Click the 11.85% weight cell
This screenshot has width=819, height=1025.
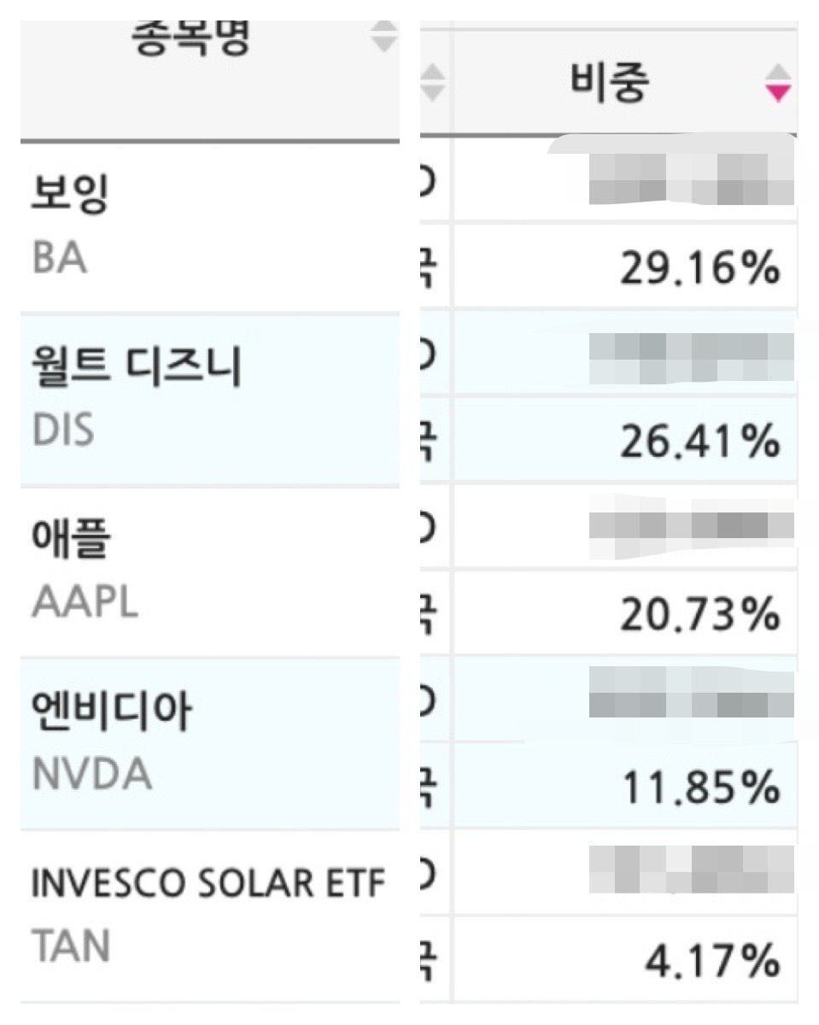tap(699, 788)
